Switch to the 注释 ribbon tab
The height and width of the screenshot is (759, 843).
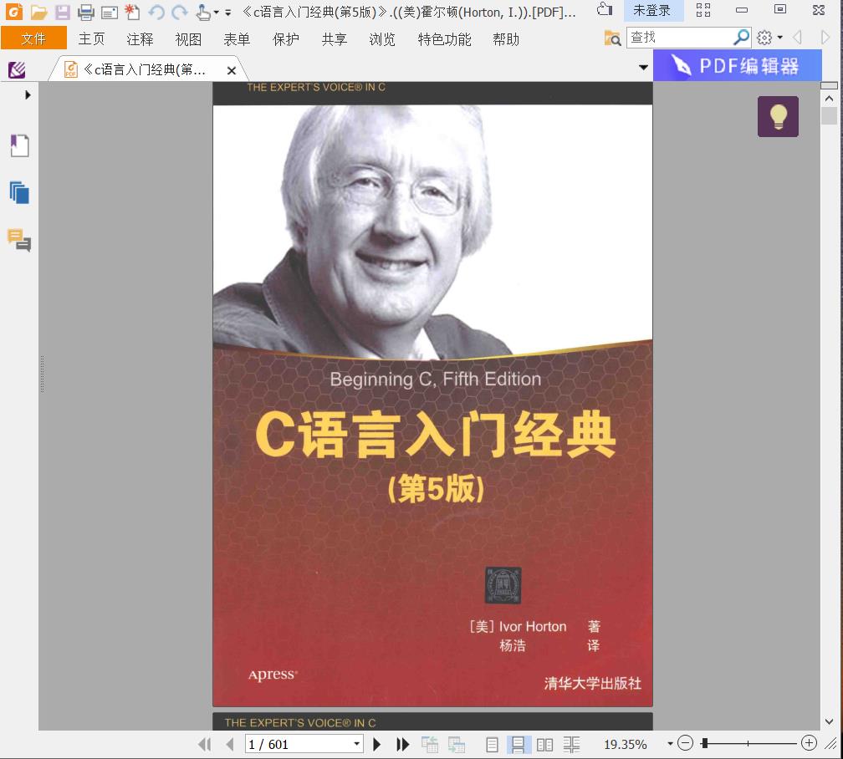coord(140,38)
